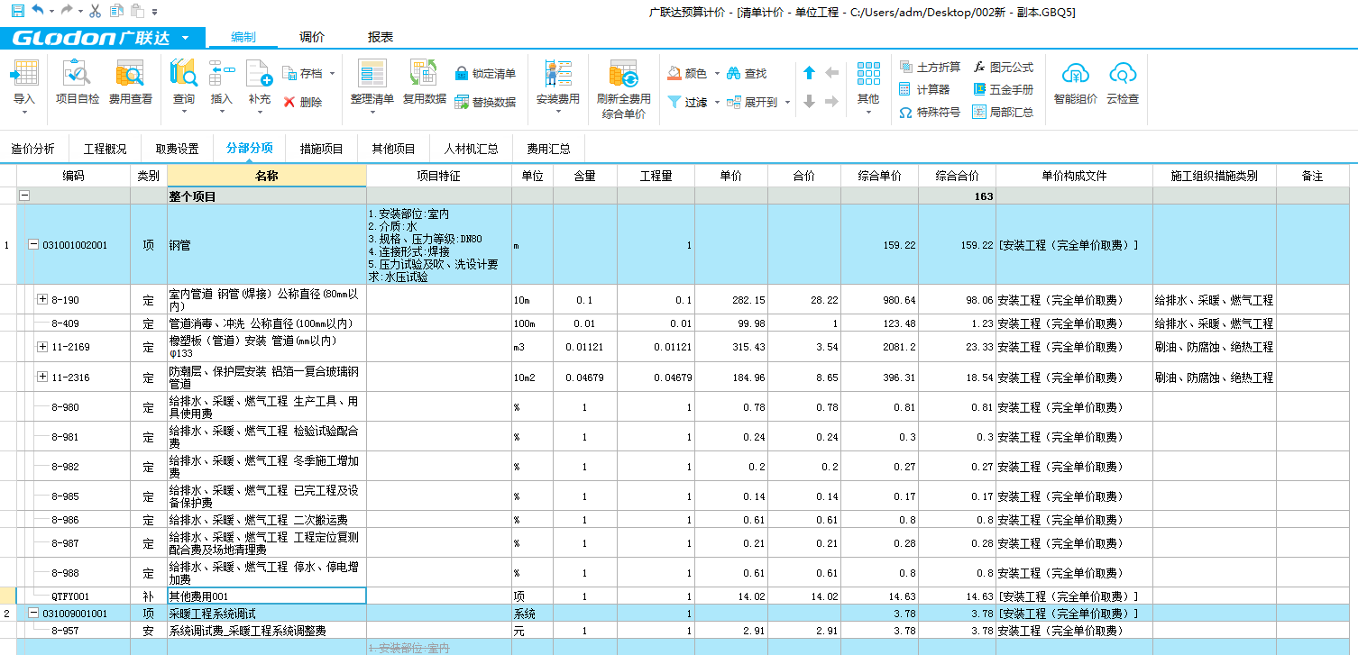This screenshot has height=655, width=1358.
Task: Open 特殊符号 special symbols
Action: point(929,113)
